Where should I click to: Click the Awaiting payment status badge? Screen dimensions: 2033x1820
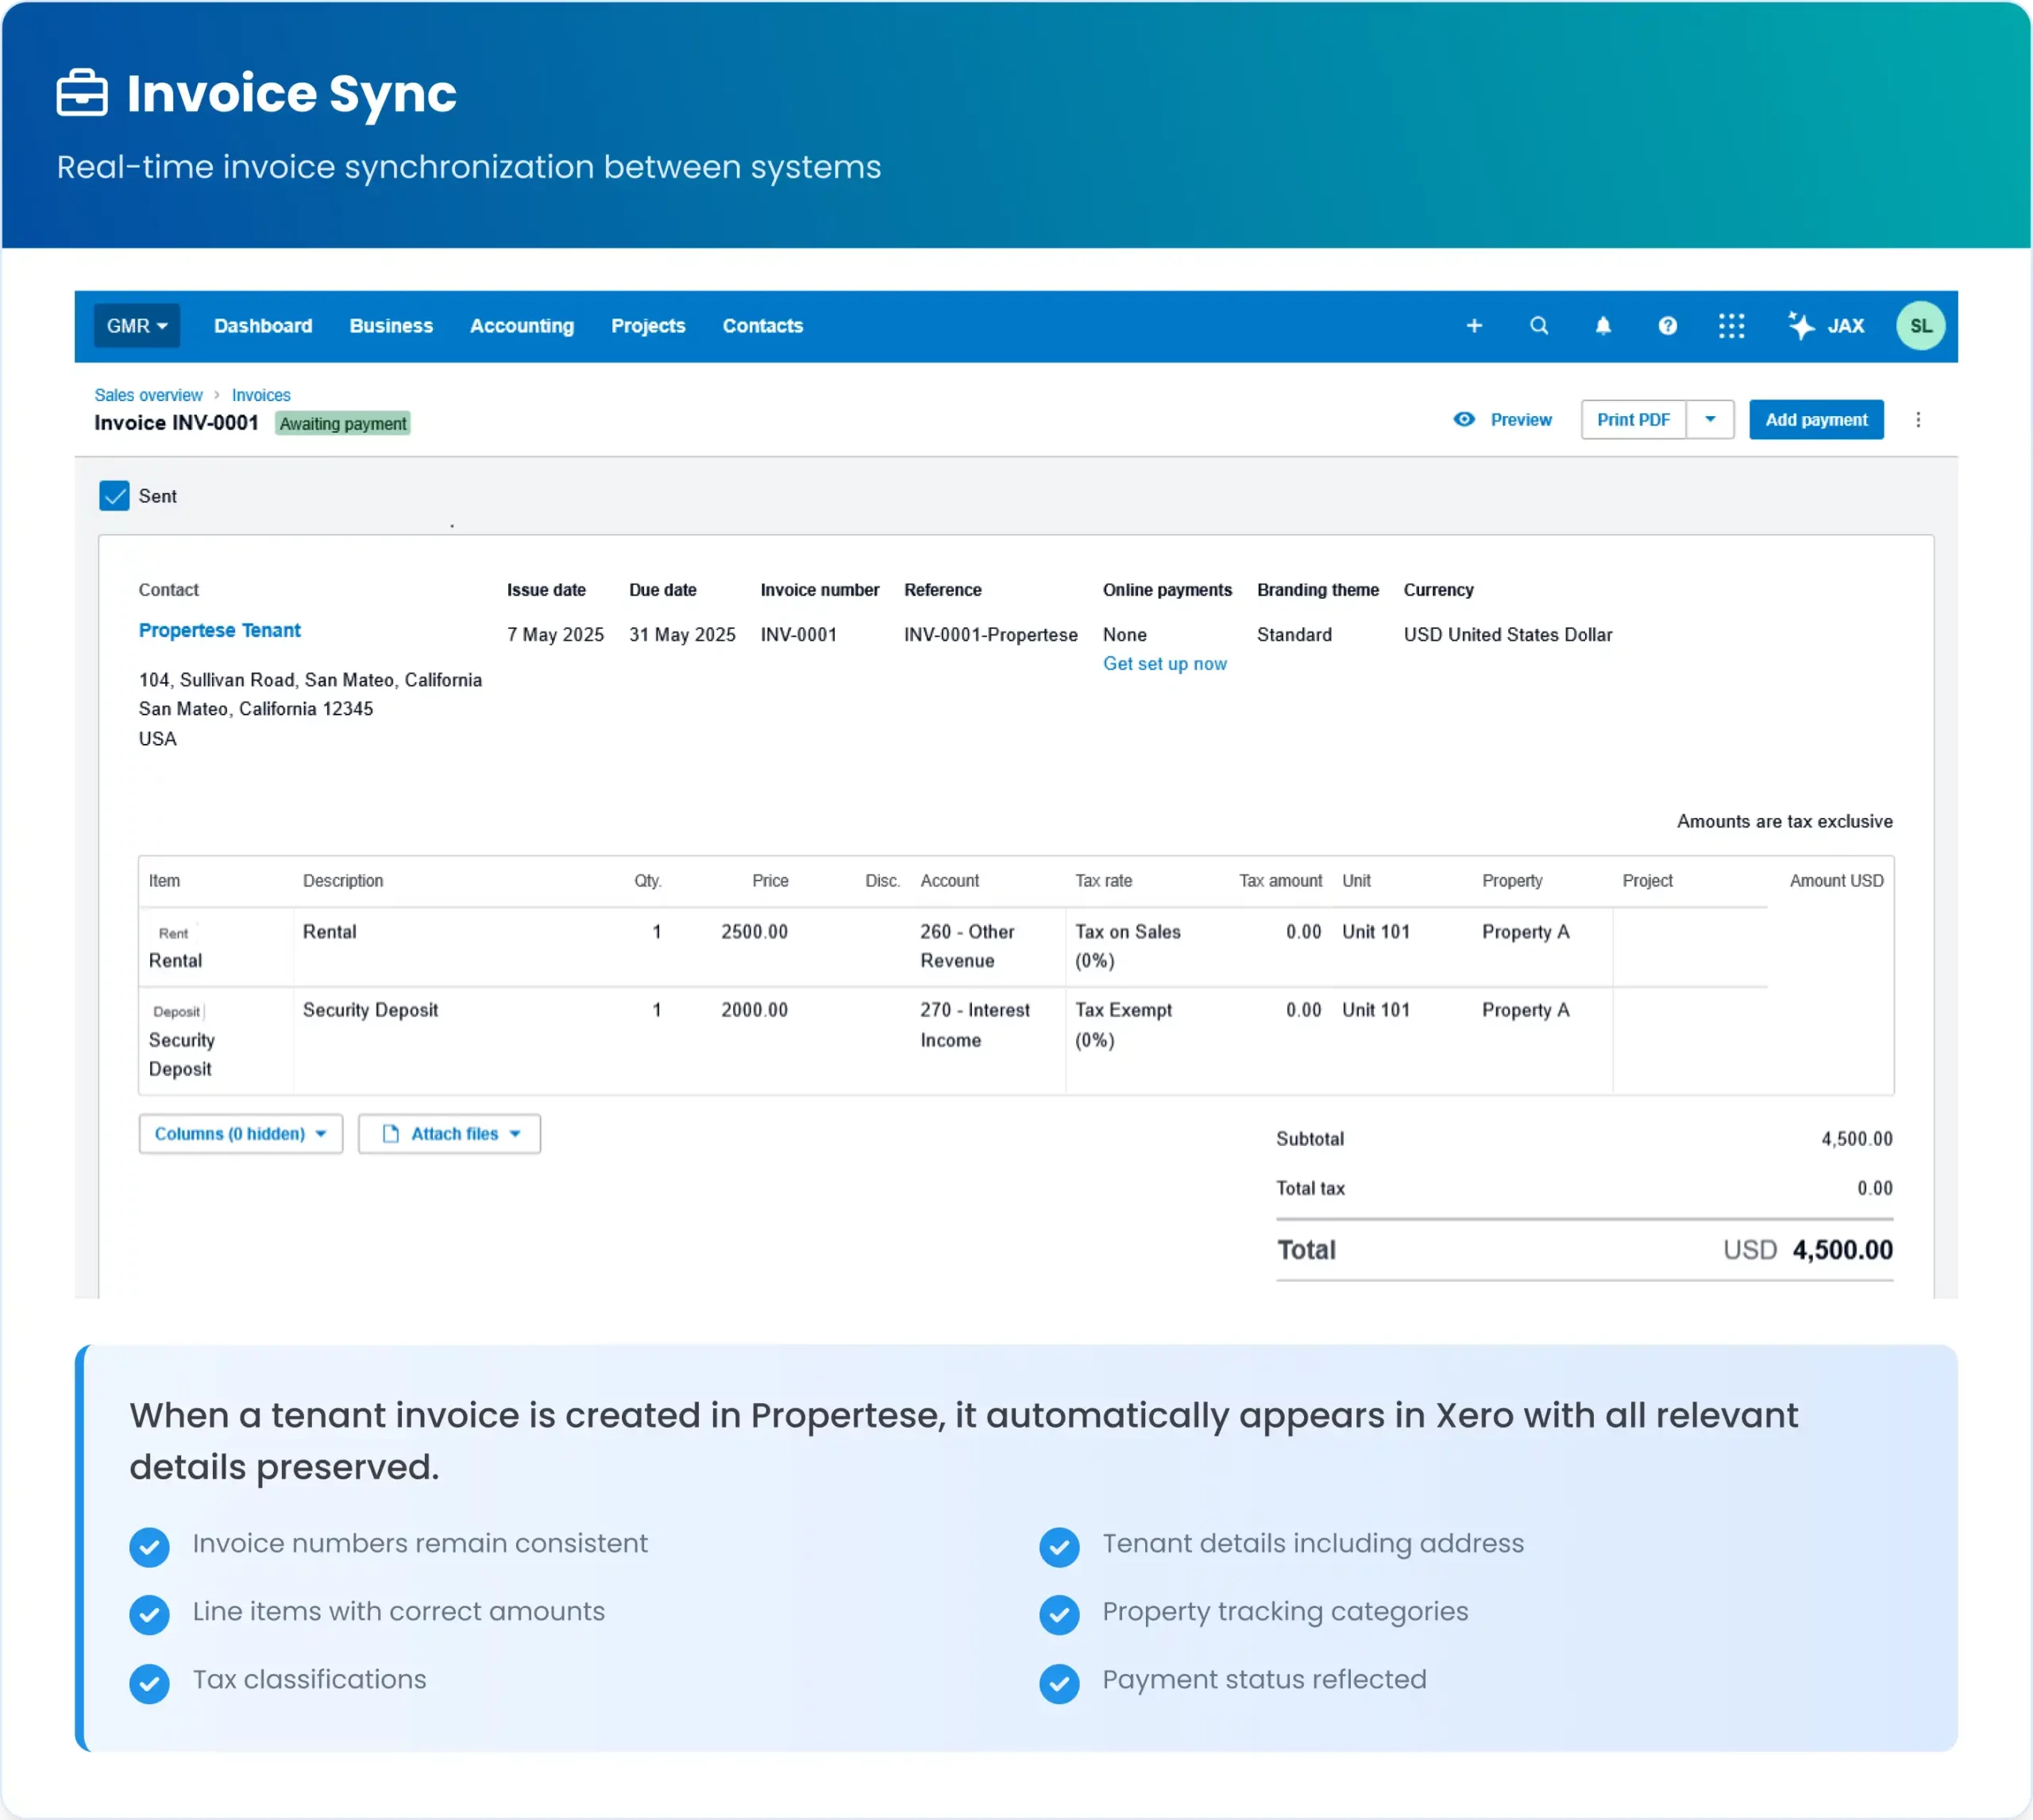[x=342, y=423]
